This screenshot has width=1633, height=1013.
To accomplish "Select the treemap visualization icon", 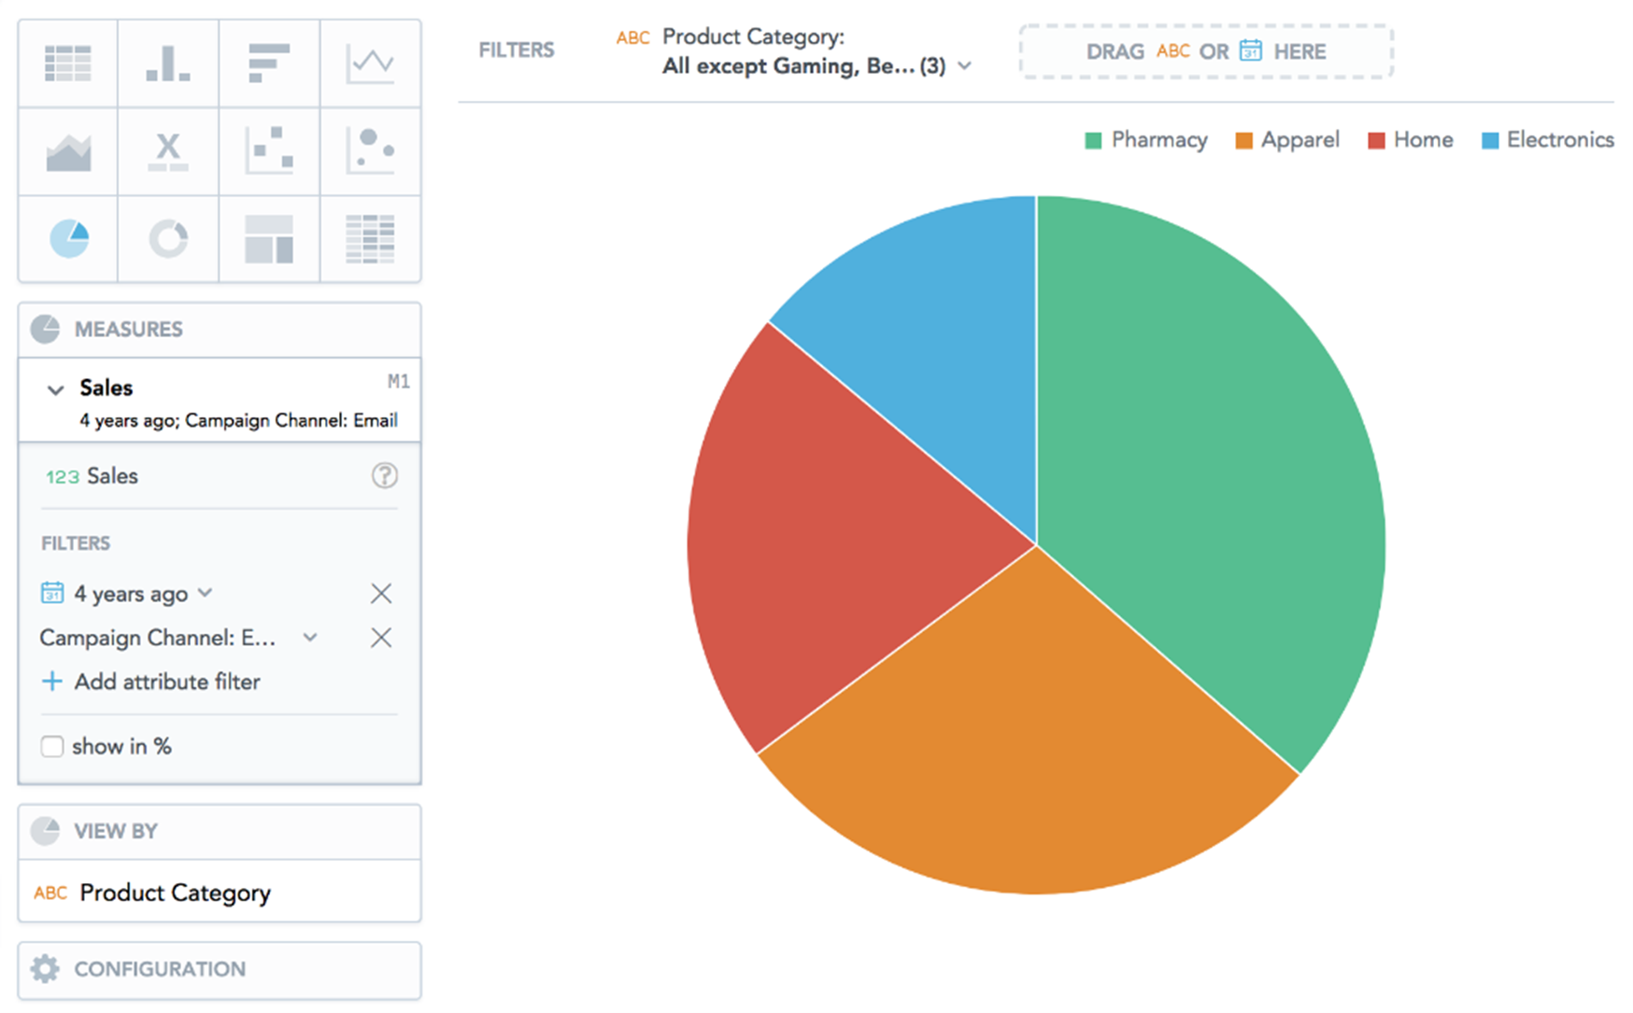I will (269, 239).
